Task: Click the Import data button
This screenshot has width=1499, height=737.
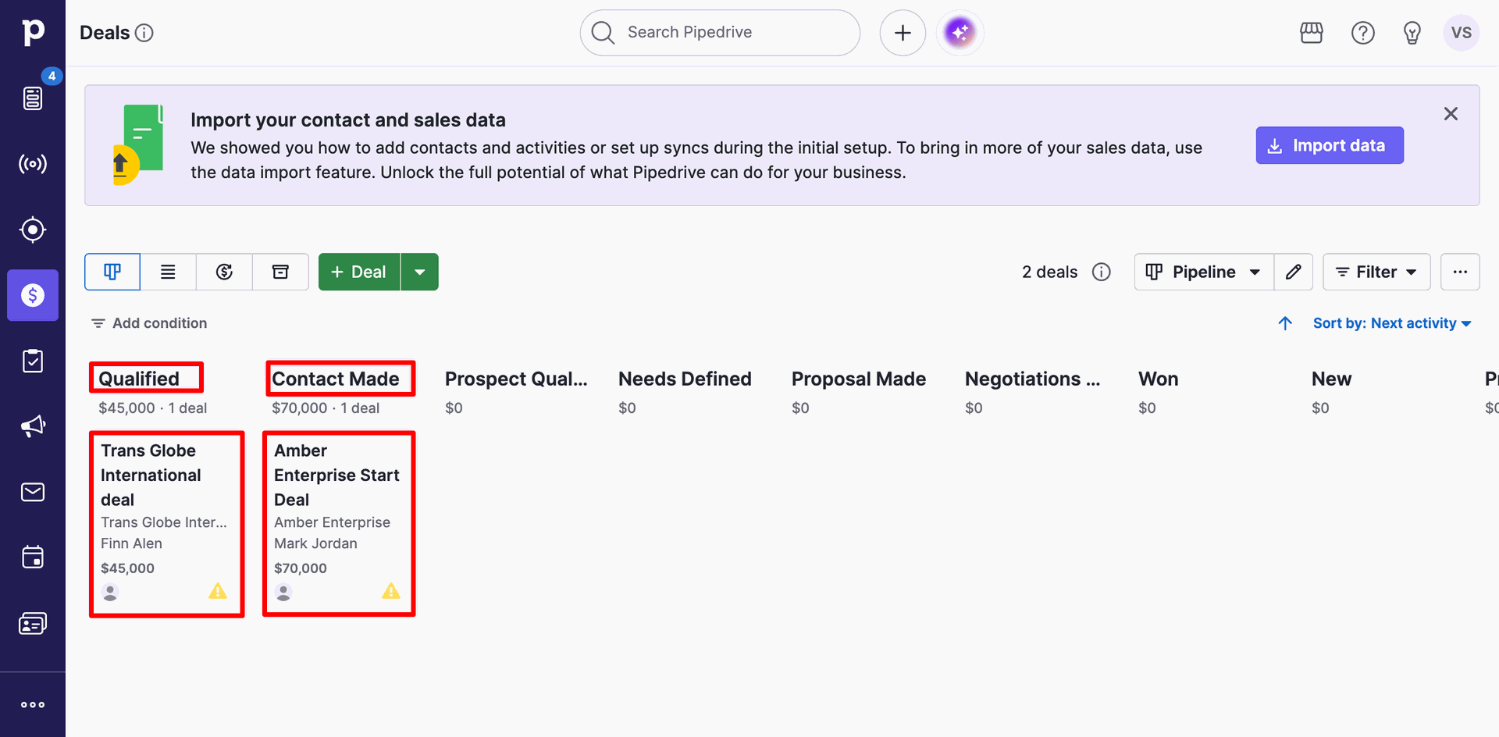Action: point(1330,145)
